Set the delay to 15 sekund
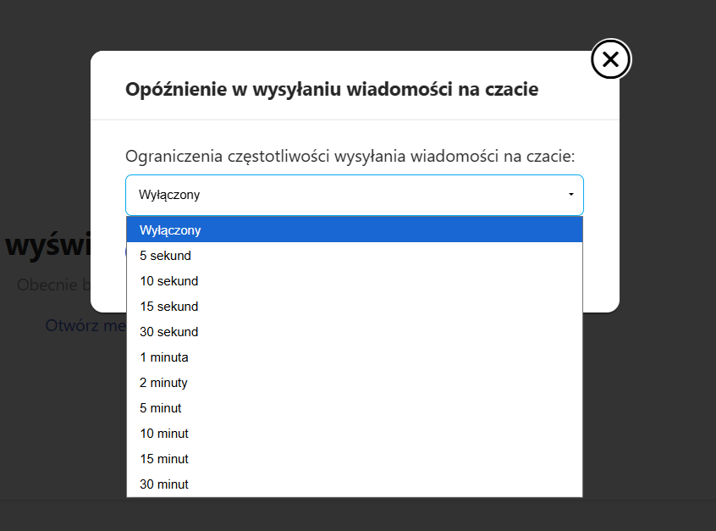716x531 pixels. click(x=355, y=307)
